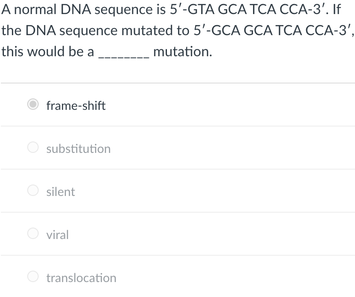The height and width of the screenshot is (297, 355).
Task: Select the silent radio button
Action: click(x=33, y=191)
